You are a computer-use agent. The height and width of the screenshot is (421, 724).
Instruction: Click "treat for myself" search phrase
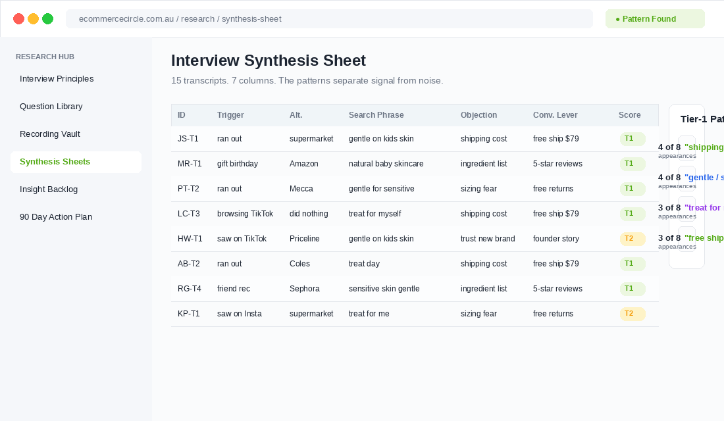click(x=375, y=214)
